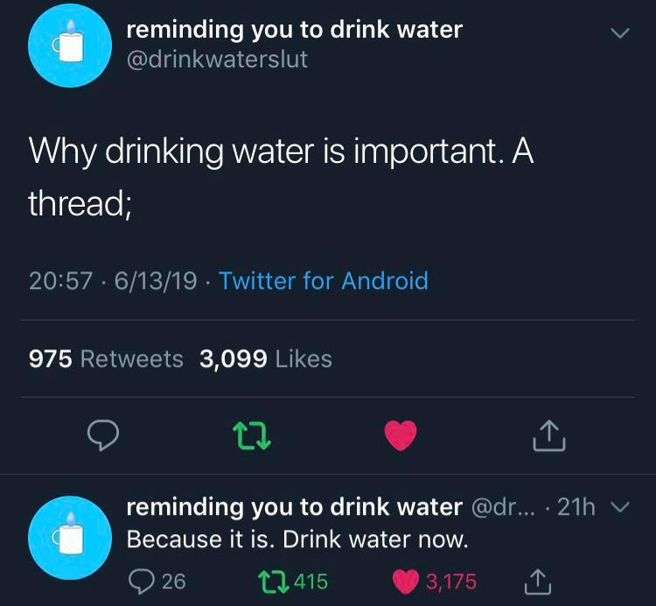Open the 21h timestamp of the reply
The height and width of the screenshot is (606, 656).
(576, 507)
